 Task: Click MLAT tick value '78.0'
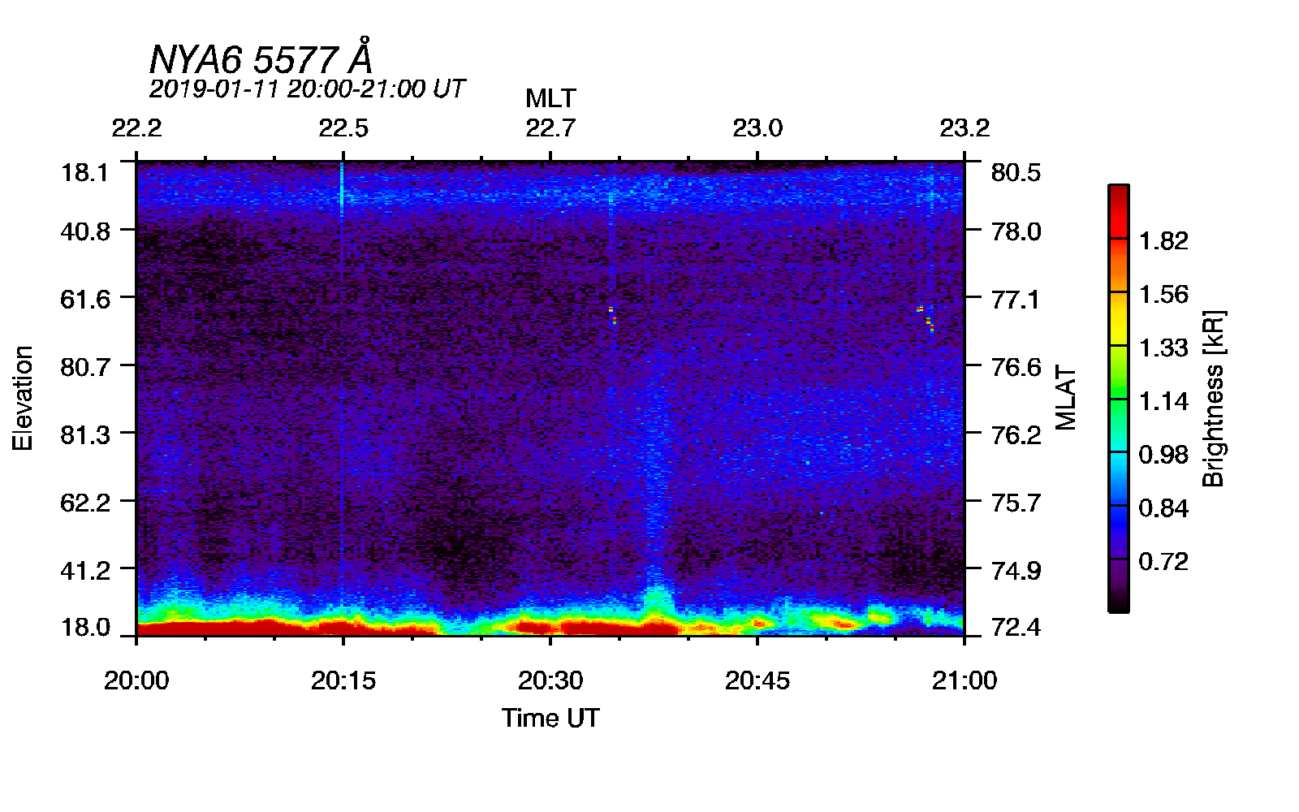click(x=1016, y=231)
